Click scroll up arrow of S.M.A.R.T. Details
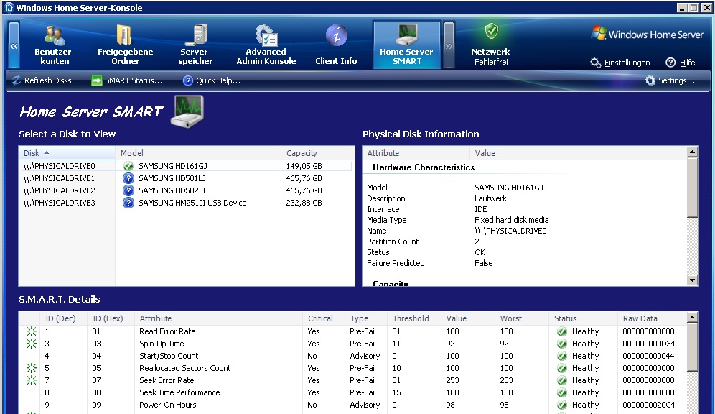 [x=692, y=317]
